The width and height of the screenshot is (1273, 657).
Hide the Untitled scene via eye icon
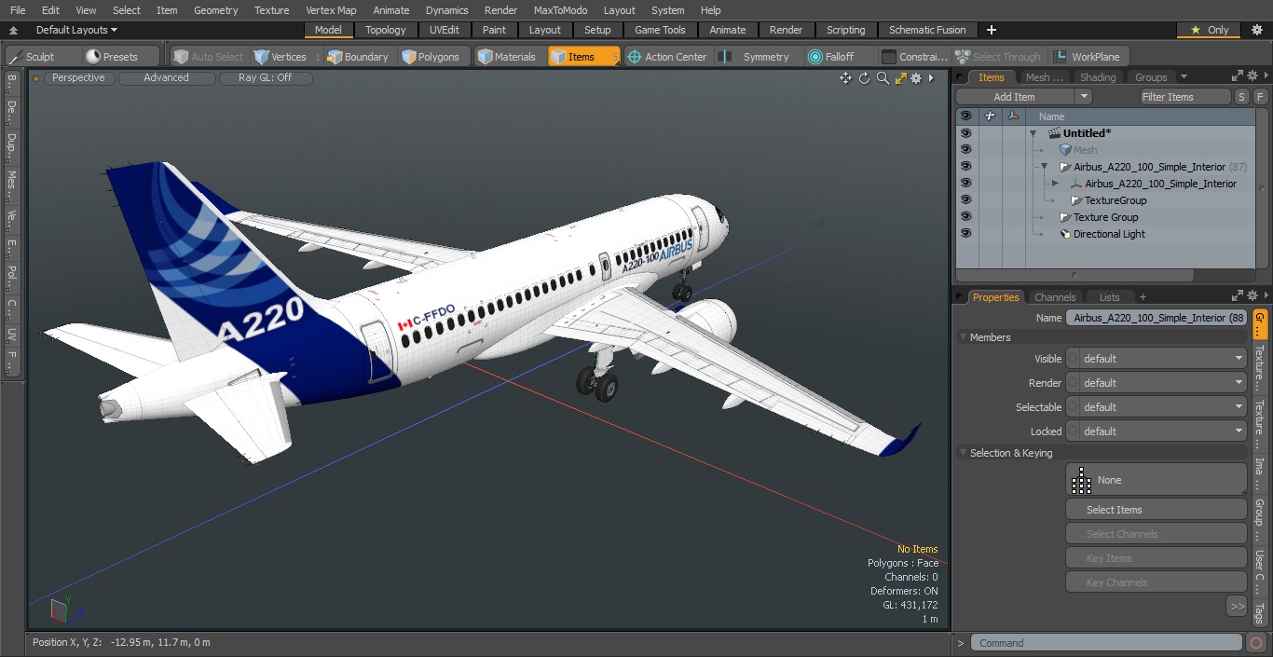point(965,133)
